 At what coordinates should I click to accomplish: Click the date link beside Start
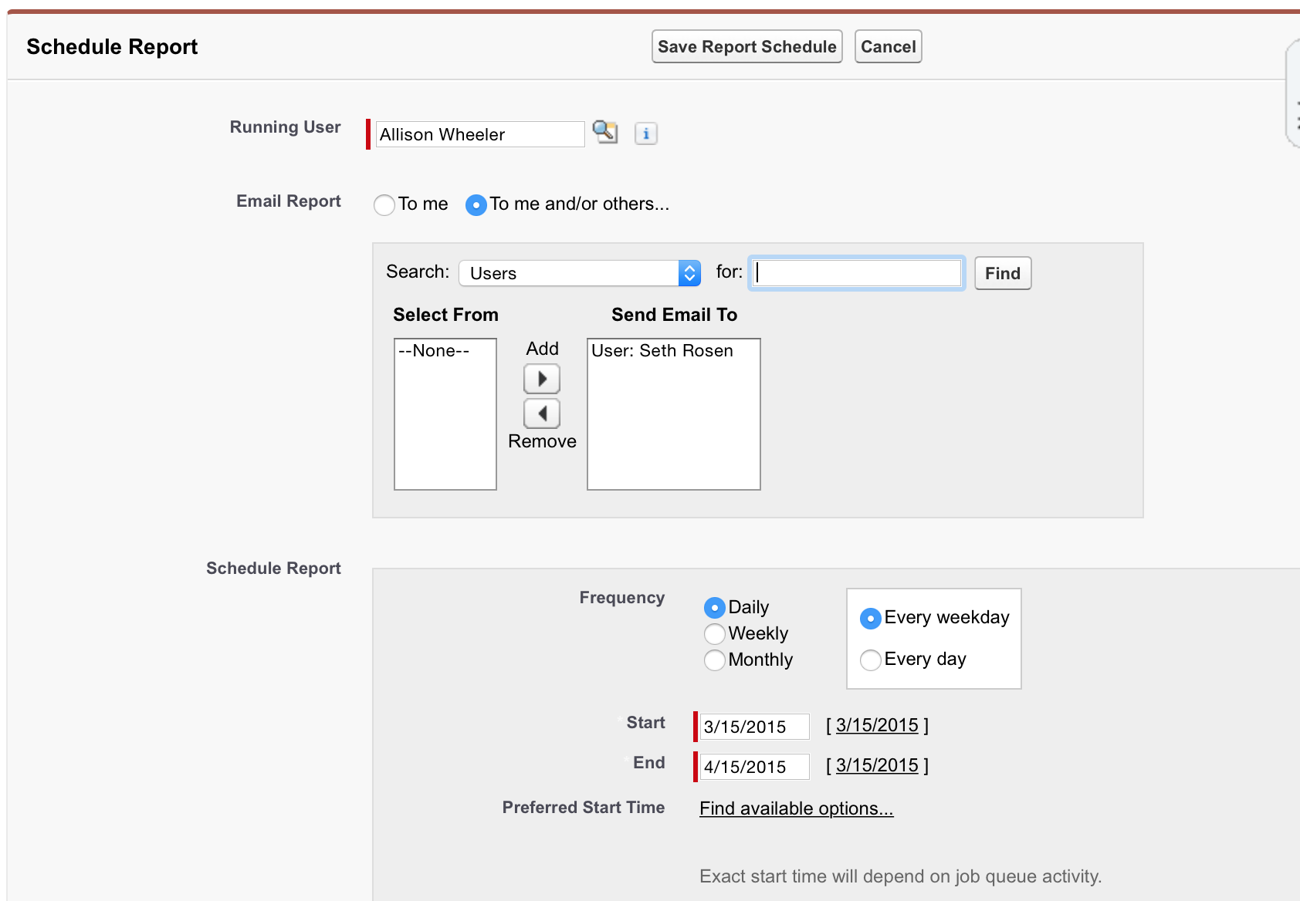click(x=877, y=725)
